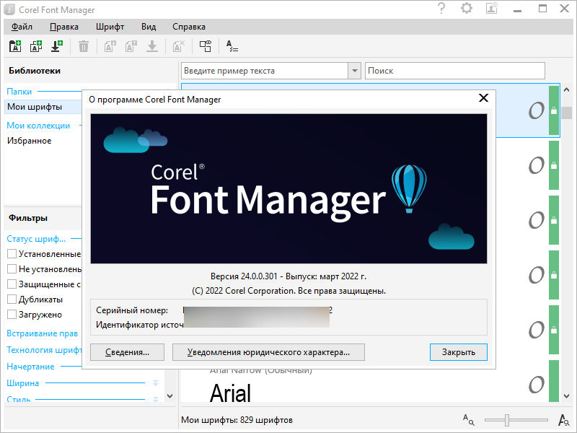Click the user account icon in title bar
This screenshot has height=433, width=577.
pos(492,9)
